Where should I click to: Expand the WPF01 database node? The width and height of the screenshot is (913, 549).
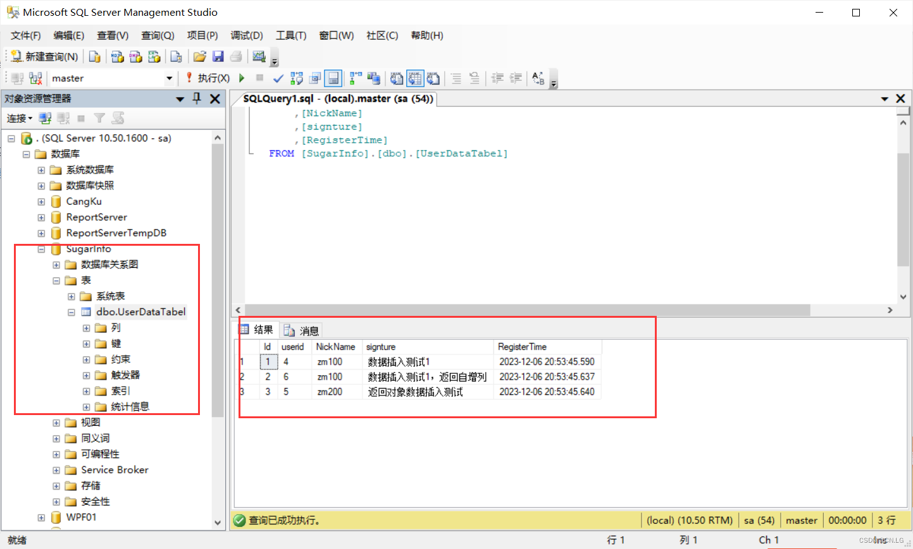click(41, 517)
